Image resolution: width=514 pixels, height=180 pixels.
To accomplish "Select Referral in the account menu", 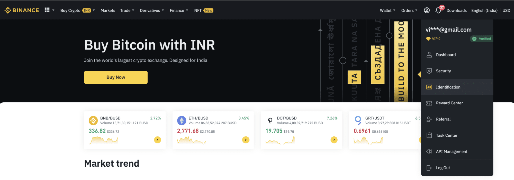I will click(x=457, y=119).
